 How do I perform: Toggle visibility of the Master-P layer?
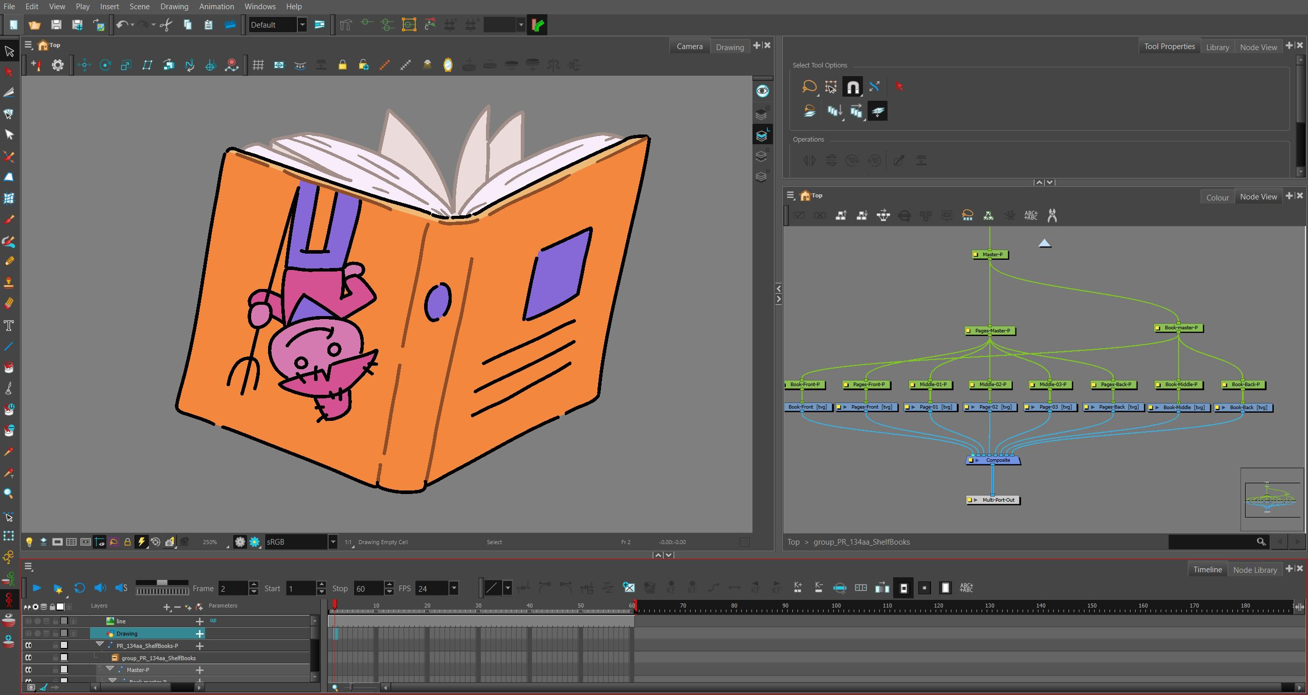[x=29, y=670]
